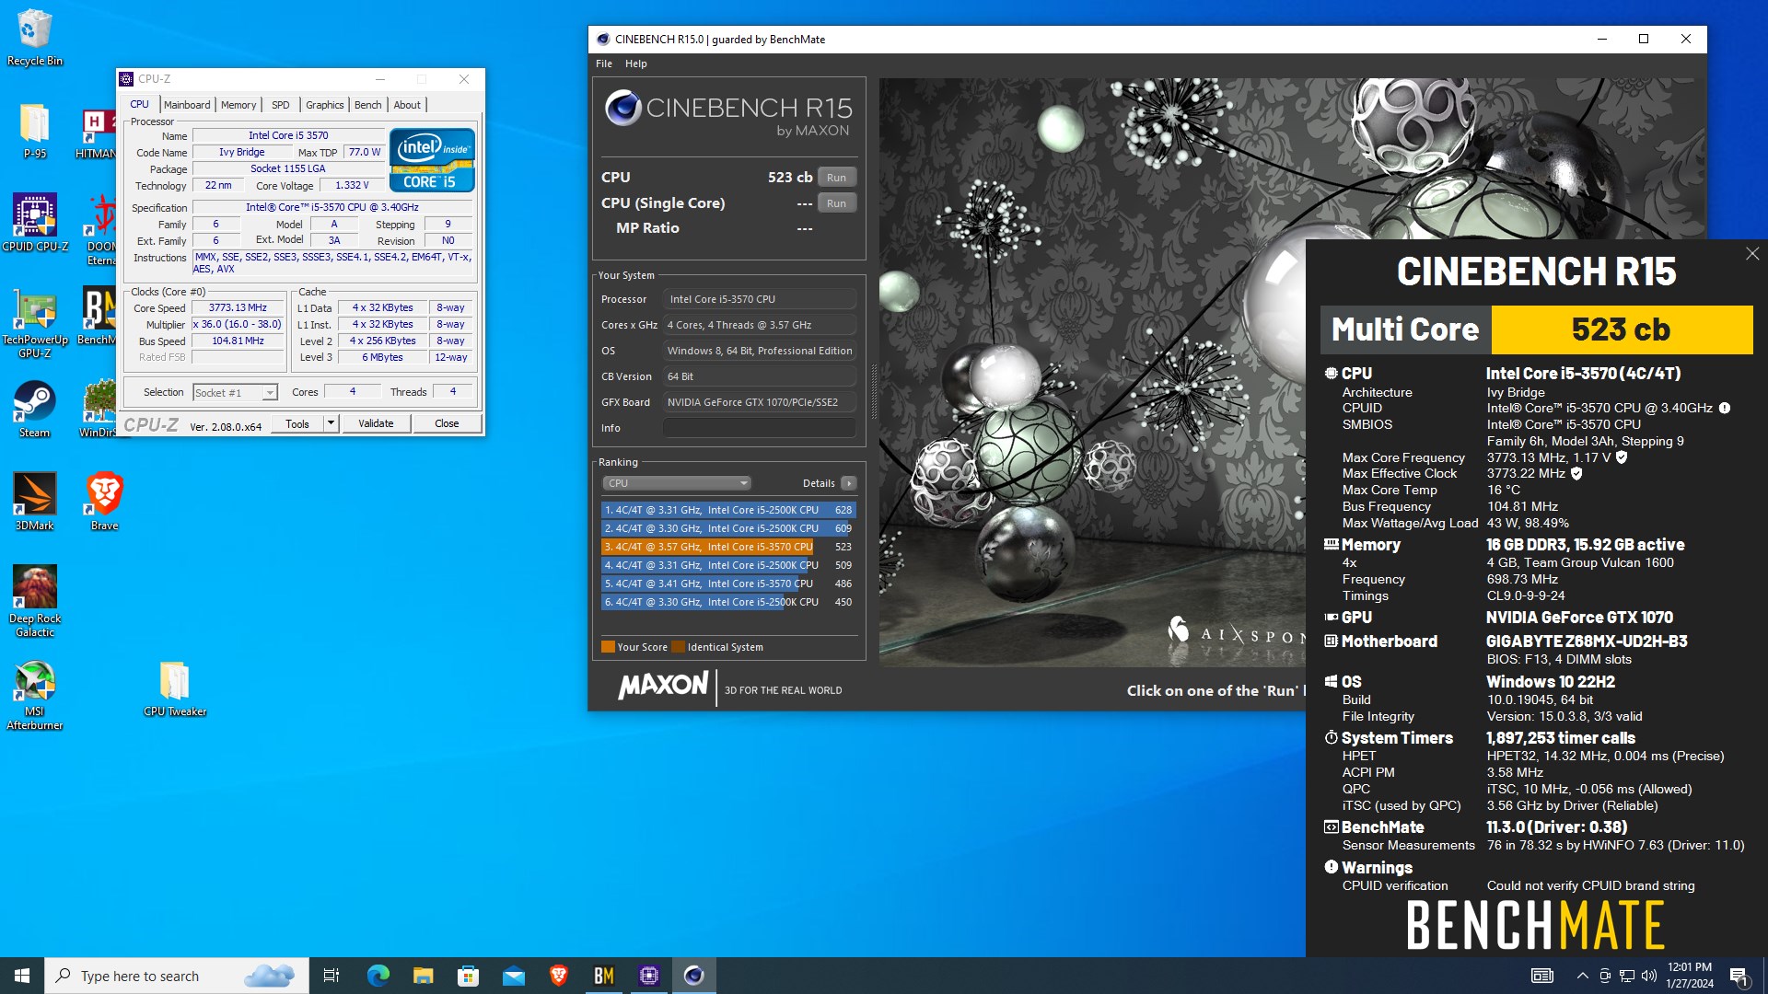Click the 523 cb Multi Core score
Screen dimensions: 1768x994
[x=1621, y=329]
